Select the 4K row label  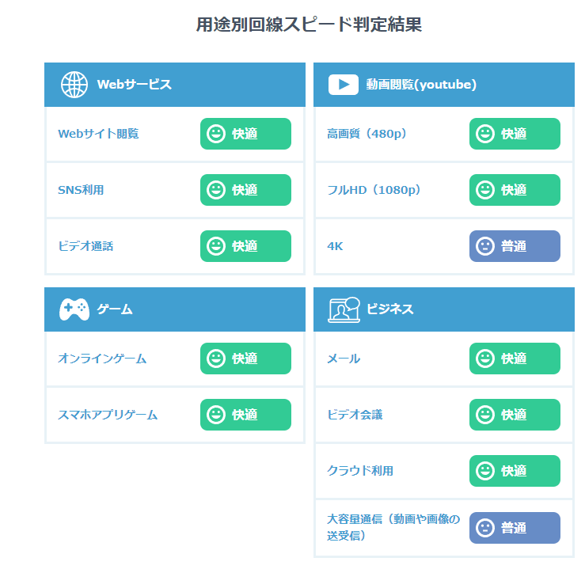[335, 246]
